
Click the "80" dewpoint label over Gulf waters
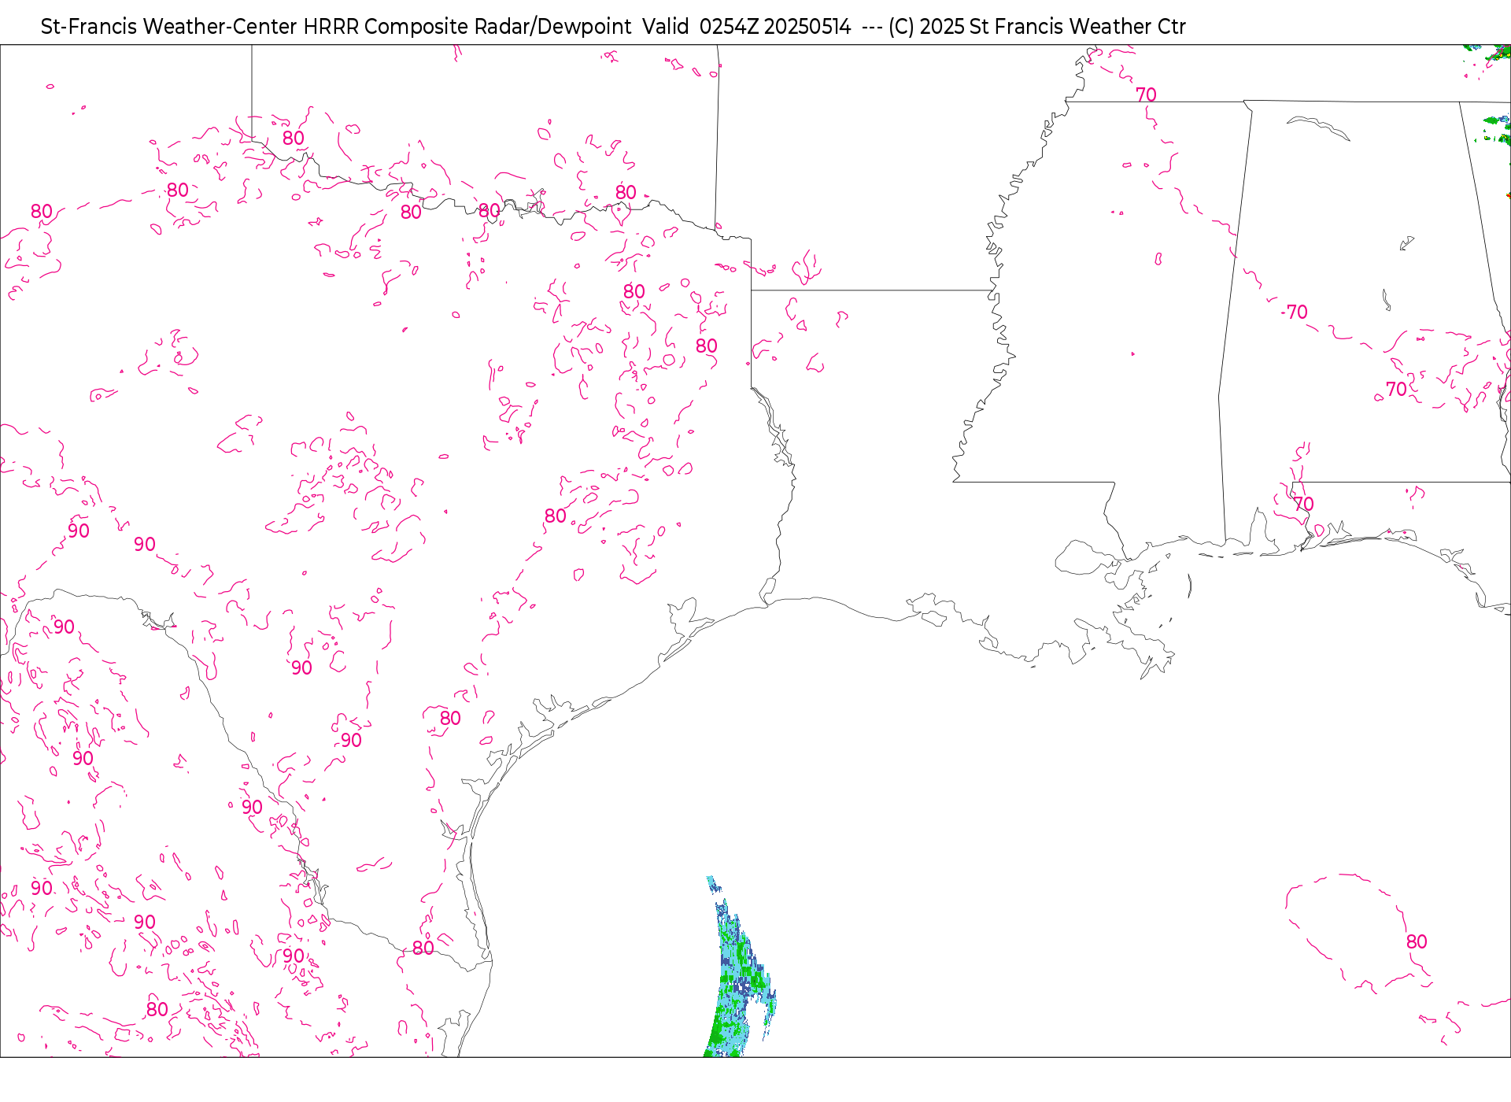(x=1417, y=942)
